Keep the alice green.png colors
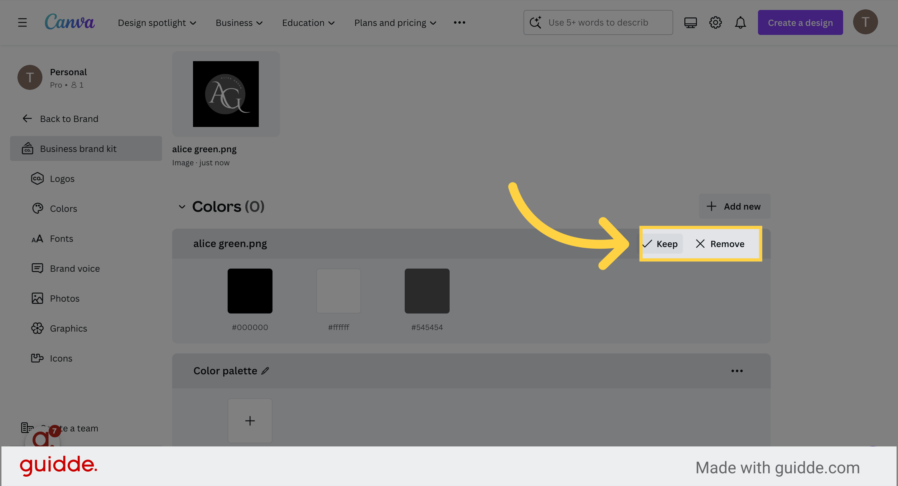 (661, 244)
